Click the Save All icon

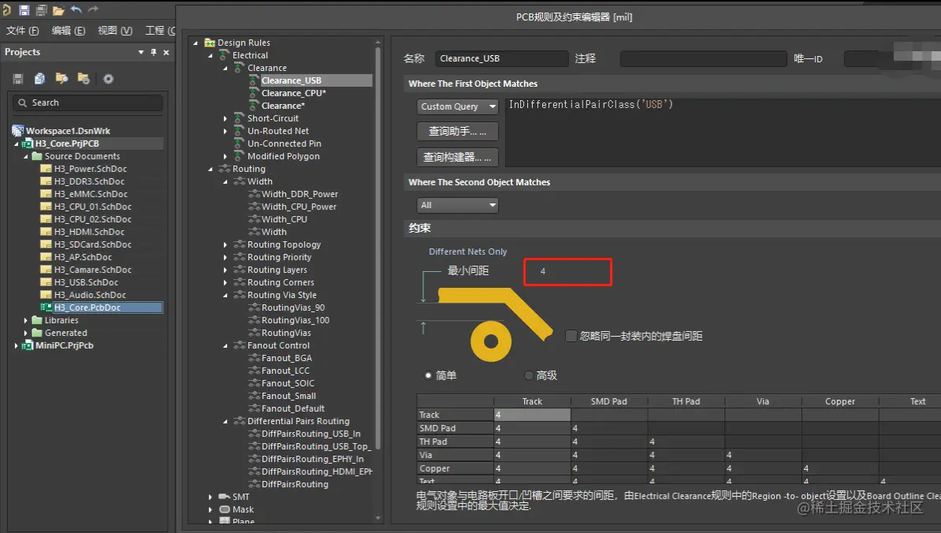tap(42, 9)
